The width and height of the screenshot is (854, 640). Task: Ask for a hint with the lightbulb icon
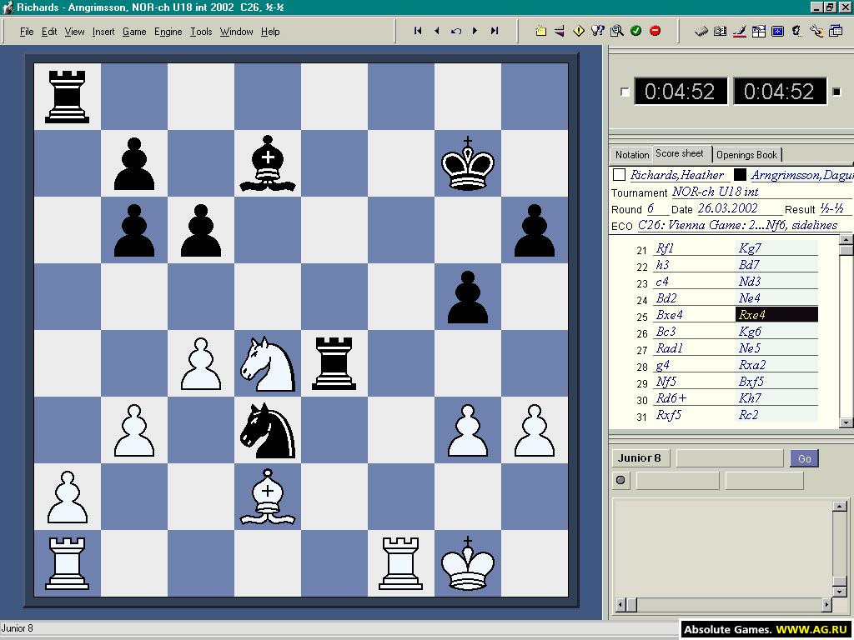point(597,31)
